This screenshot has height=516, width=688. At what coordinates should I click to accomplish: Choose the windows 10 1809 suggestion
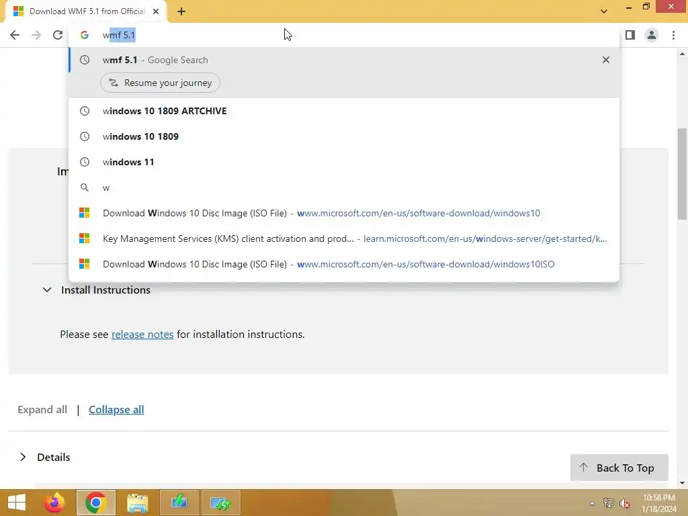coord(344,136)
